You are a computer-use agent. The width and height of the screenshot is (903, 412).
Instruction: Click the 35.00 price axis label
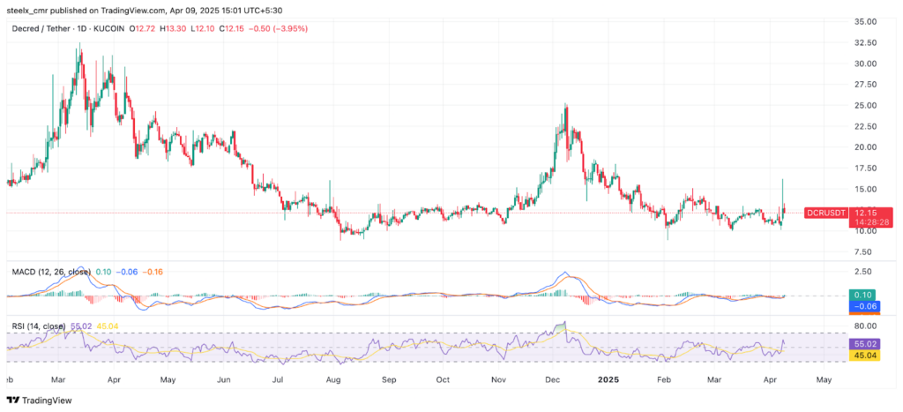coord(866,21)
